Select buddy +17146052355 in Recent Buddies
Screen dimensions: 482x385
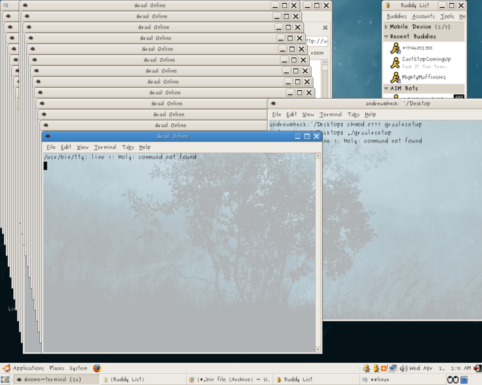[x=425, y=48]
